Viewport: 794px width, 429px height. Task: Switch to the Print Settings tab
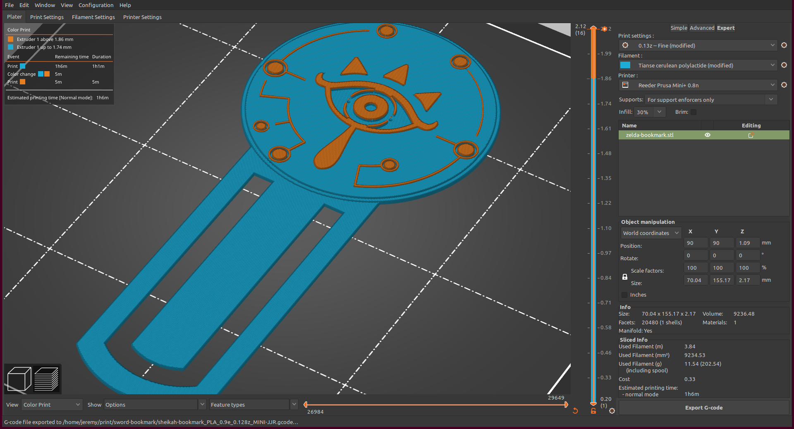[x=47, y=17]
